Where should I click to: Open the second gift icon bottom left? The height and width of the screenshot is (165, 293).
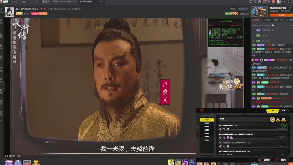(x=18, y=162)
